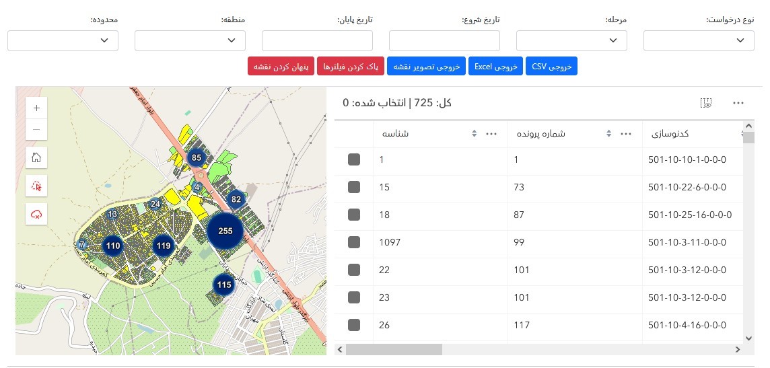Screen dimensions: 770x368
Task: Click cell 501-10-3-11-0-0-0
Action: point(687,242)
